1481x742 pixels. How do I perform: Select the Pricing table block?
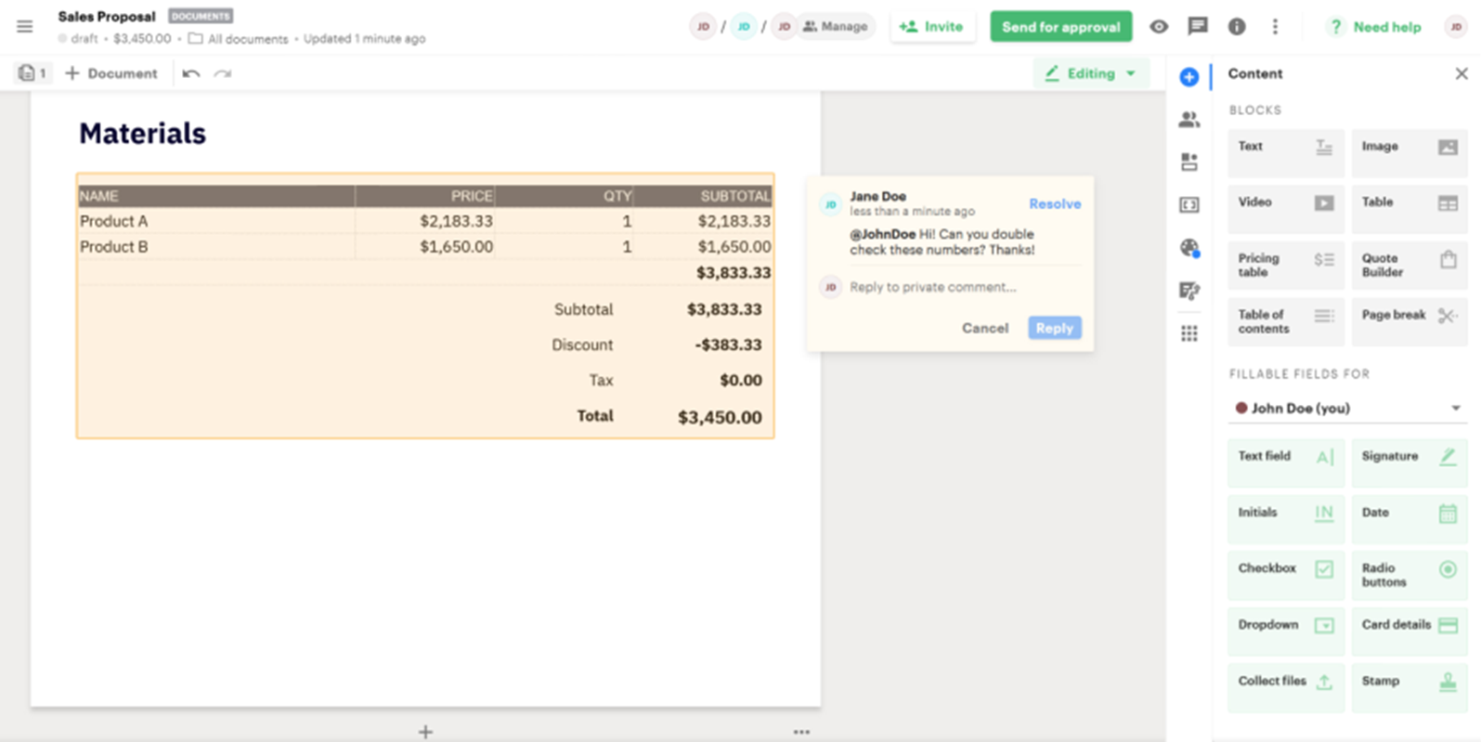[1285, 265]
